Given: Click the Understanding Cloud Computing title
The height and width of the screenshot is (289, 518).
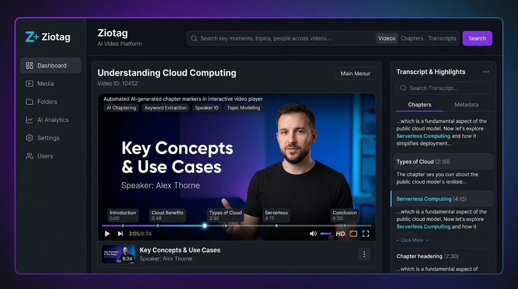Looking at the screenshot, I should [x=167, y=72].
